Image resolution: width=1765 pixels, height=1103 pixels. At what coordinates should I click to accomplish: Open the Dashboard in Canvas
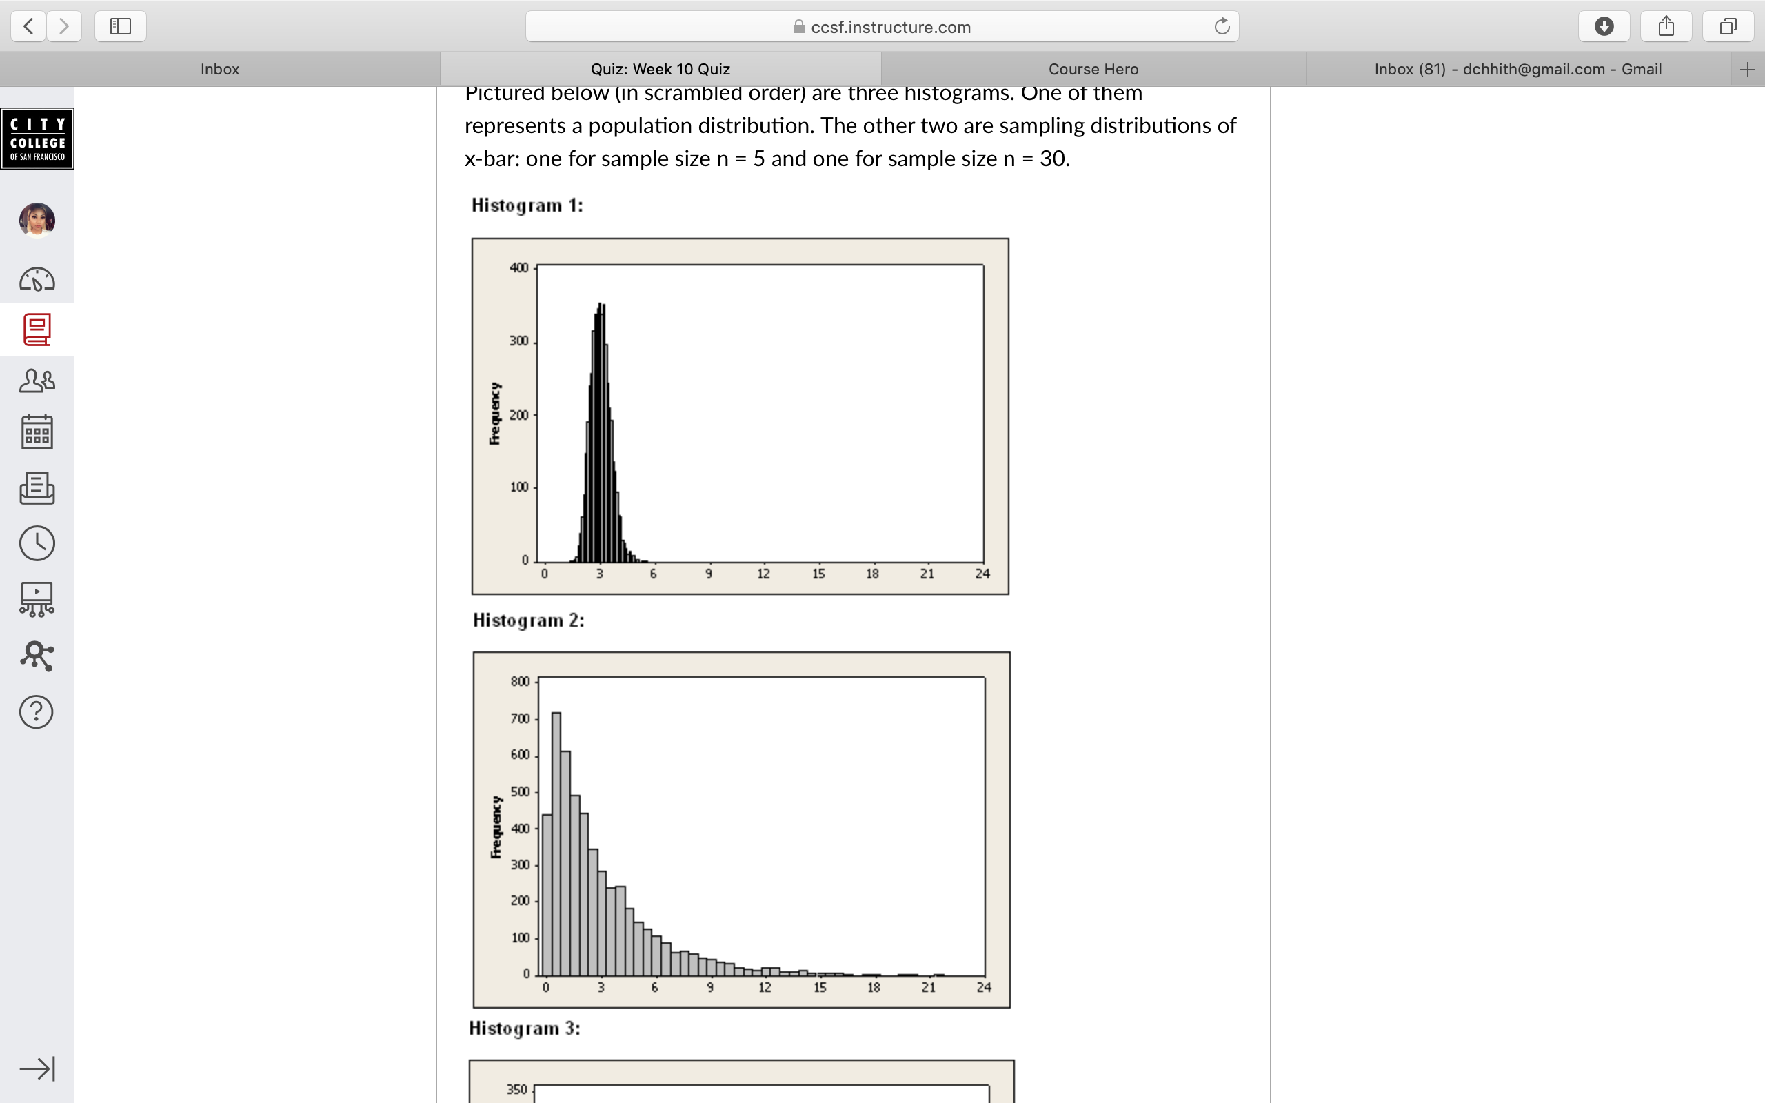tap(37, 278)
